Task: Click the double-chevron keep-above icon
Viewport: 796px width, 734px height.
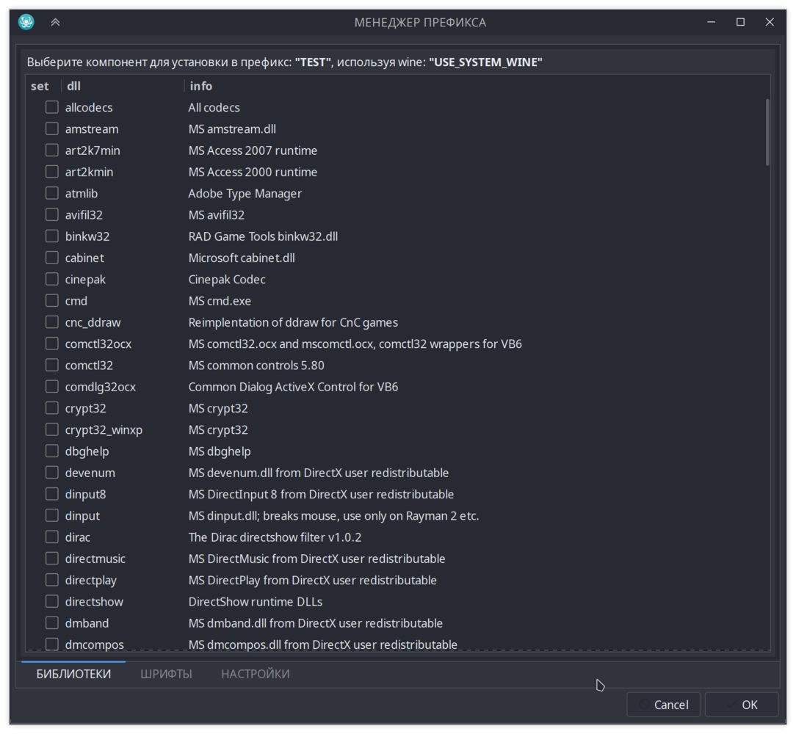Action: (x=55, y=22)
